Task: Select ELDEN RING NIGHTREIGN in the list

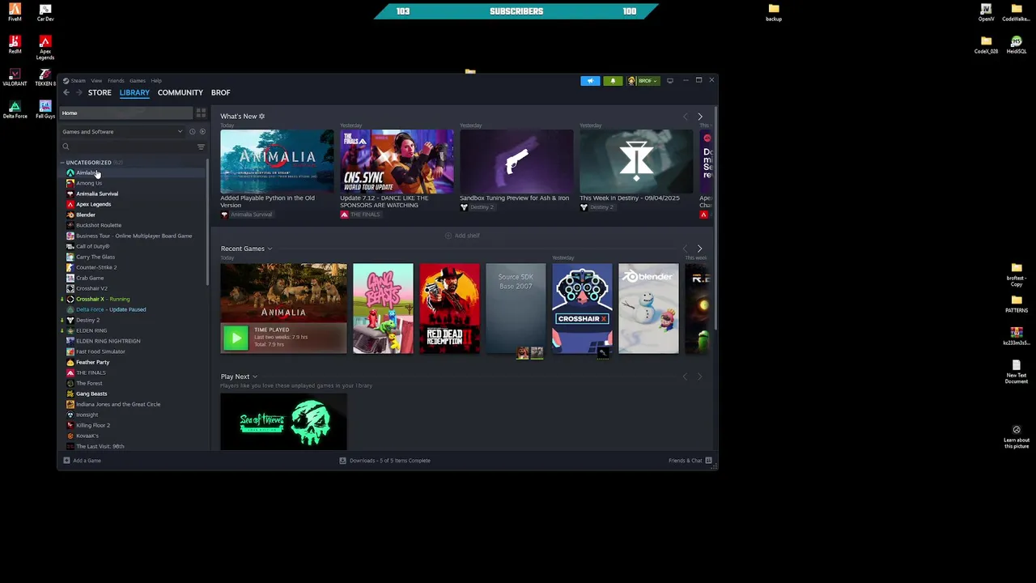Action: (134, 342)
